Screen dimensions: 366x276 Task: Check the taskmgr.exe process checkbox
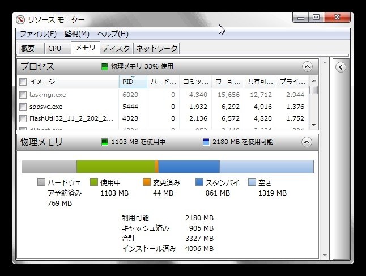23,95
